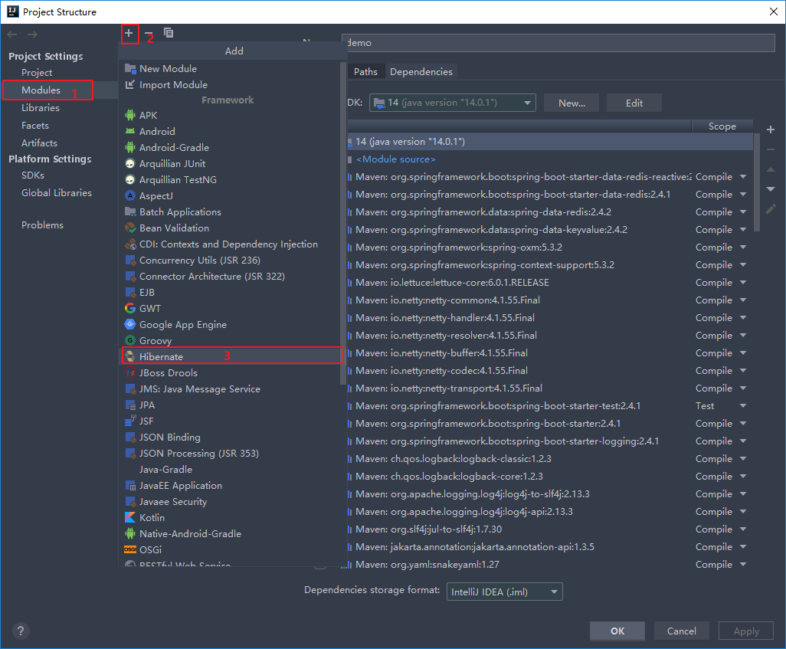786x649 pixels.
Task: Select the Bean Validation framework icon
Action: pyautogui.click(x=130, y=228)
